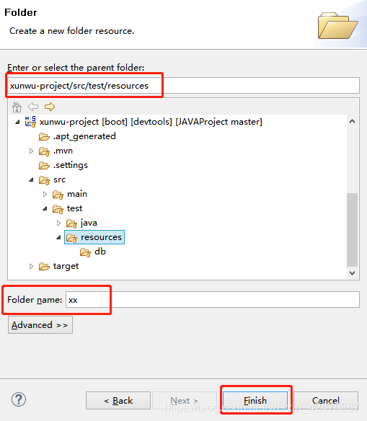Go to home folder icon
367x421 pixels.
coord(17,107)
